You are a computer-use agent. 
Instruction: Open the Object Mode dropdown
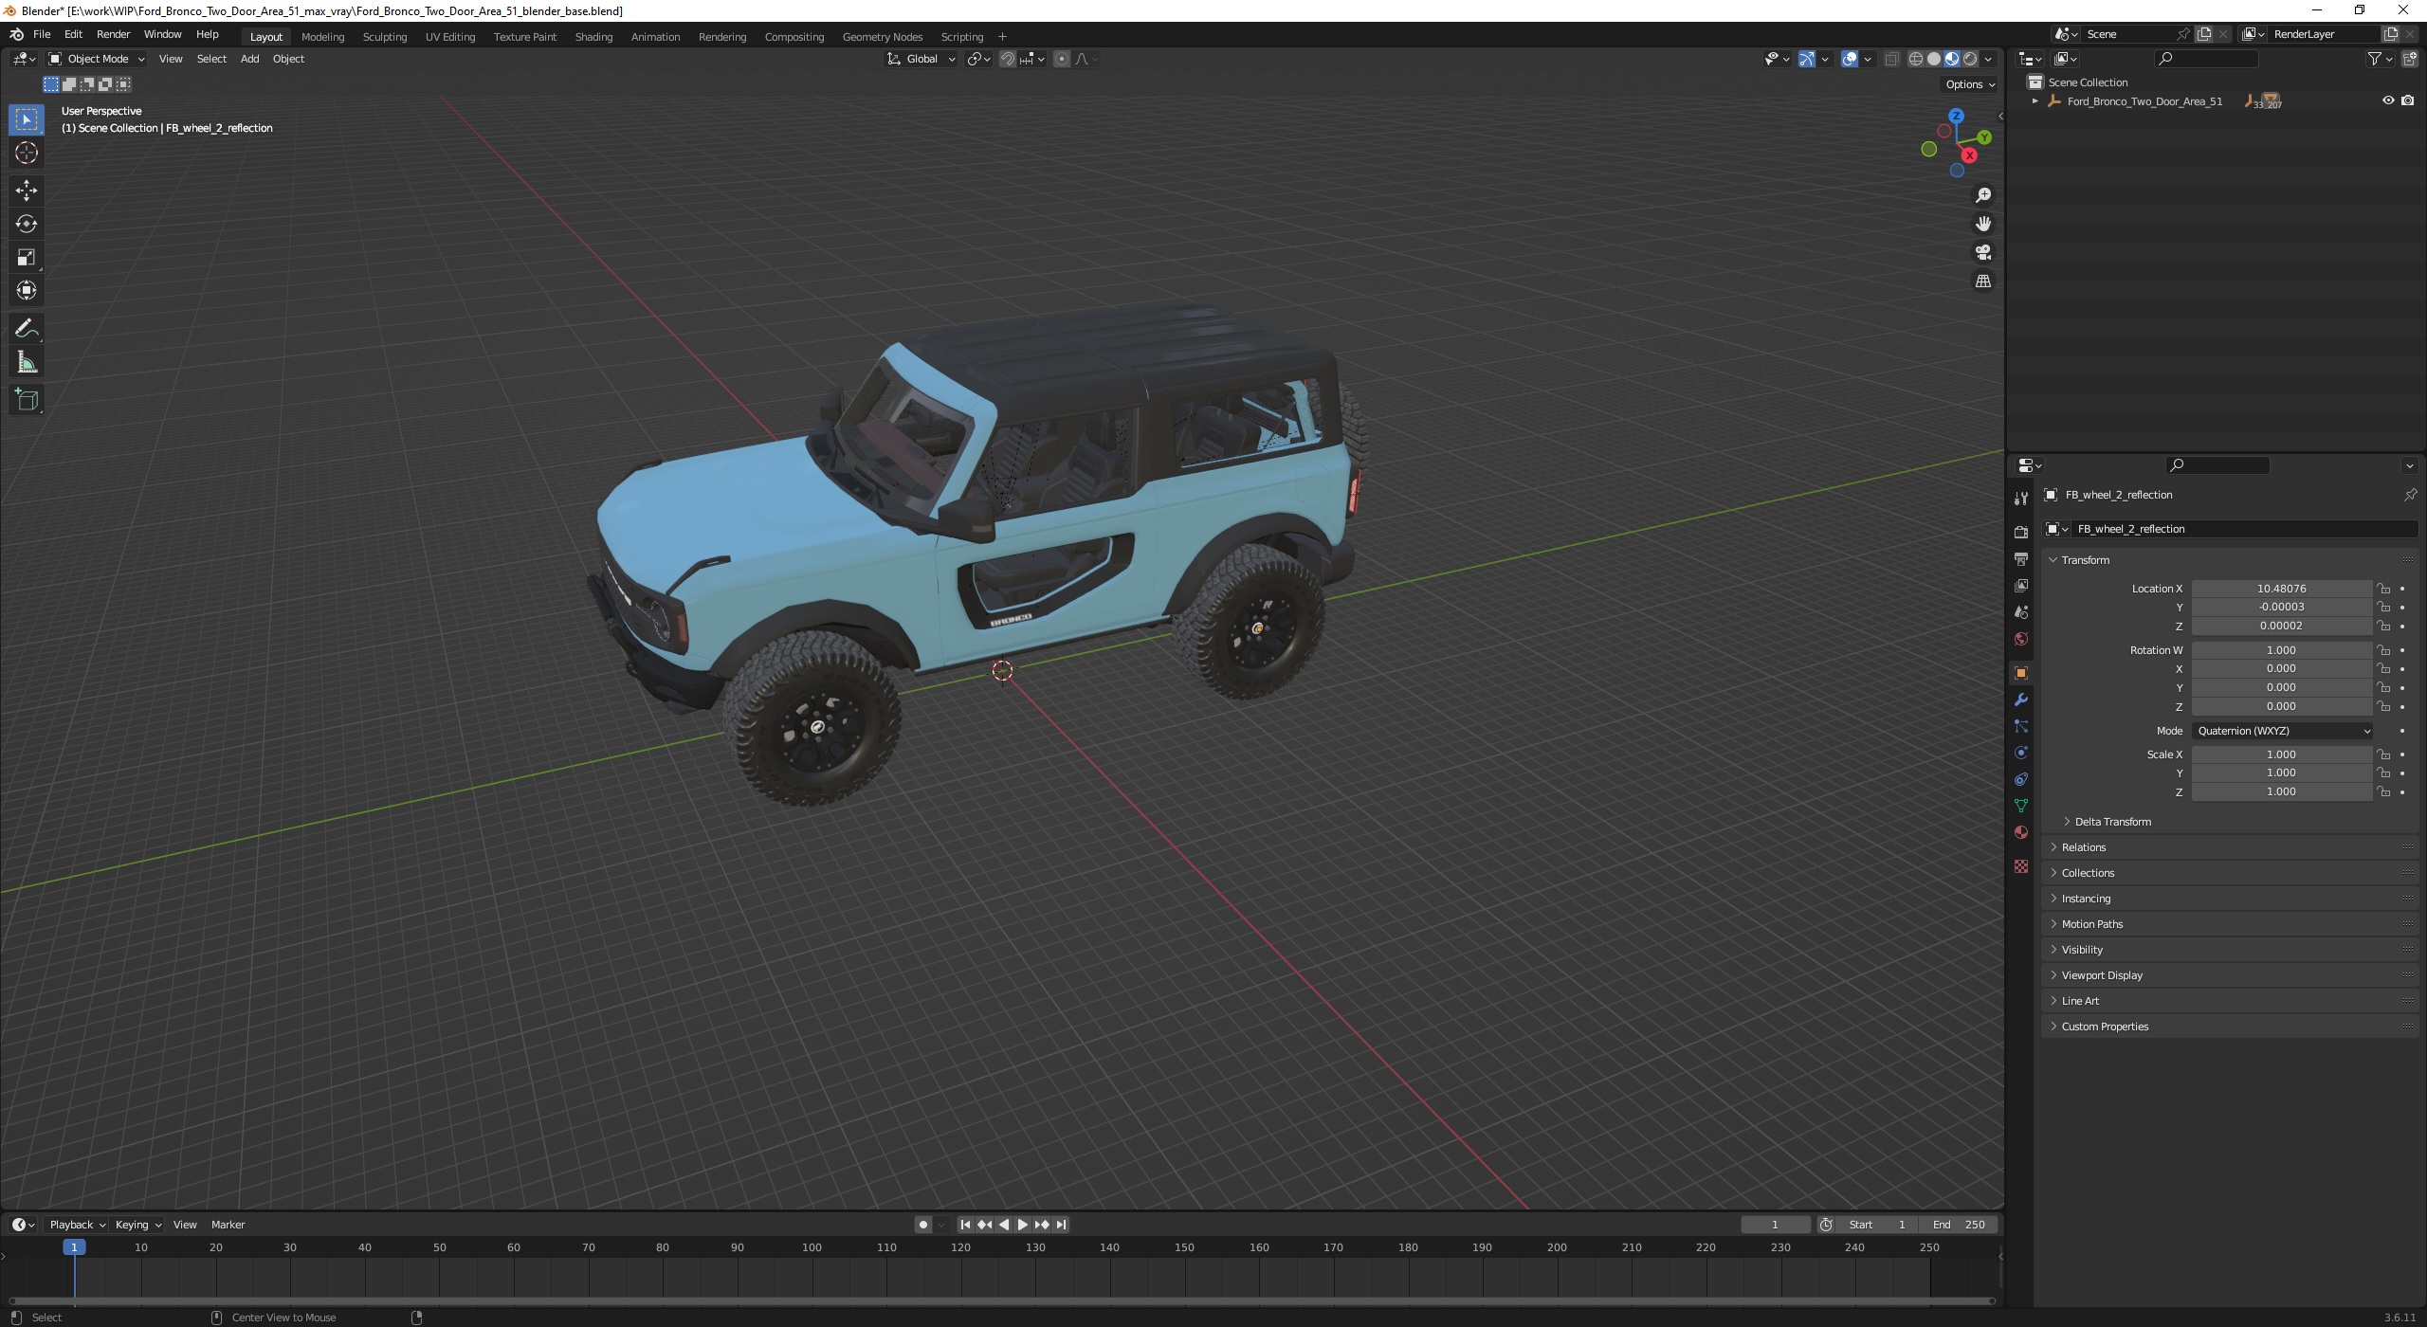point(97,59)
